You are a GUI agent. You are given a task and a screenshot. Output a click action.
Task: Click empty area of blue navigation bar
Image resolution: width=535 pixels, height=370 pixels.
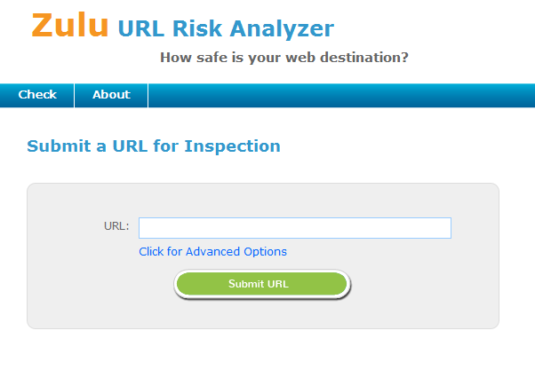coord(355,95)
